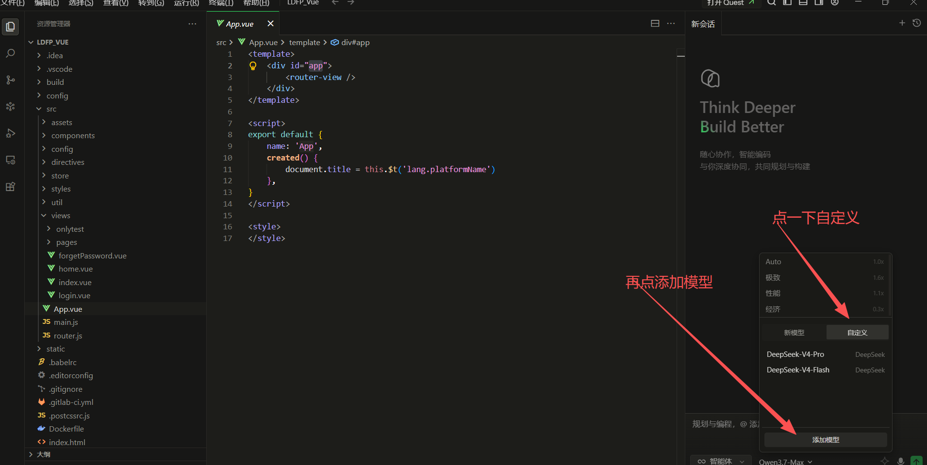
Task: Open the Remote Explorer view
Action: [10, 160]
